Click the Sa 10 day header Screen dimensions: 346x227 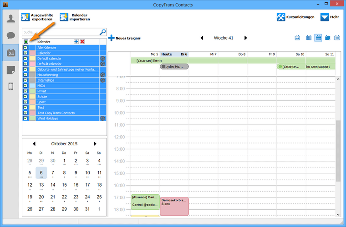[x=291, y=54]
